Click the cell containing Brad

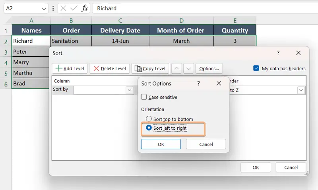click(x=31, y=83)
